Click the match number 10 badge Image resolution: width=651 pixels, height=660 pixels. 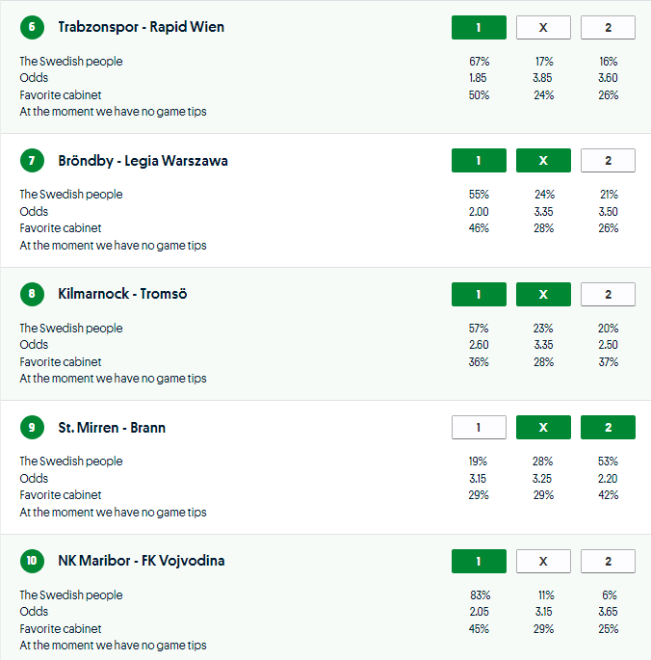coord(32,561)
